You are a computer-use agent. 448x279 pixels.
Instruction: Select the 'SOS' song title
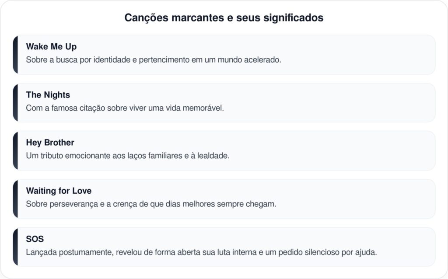click(35, 239)
